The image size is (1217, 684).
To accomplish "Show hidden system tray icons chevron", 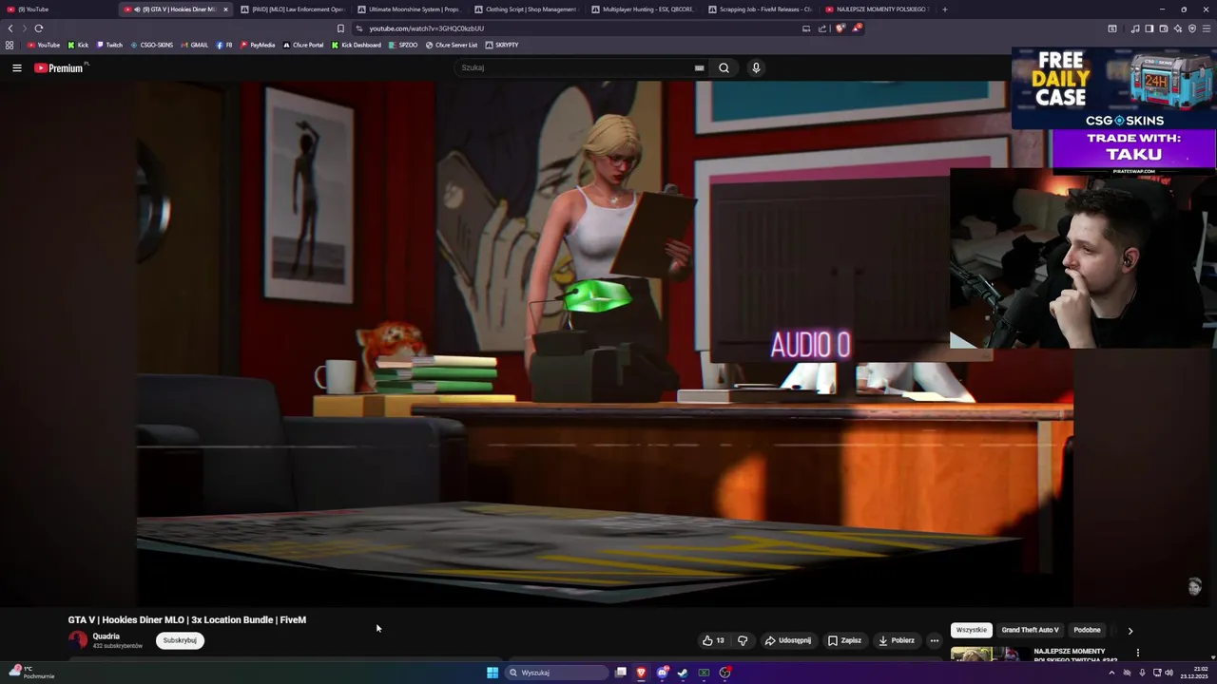I will point(1111,673).
